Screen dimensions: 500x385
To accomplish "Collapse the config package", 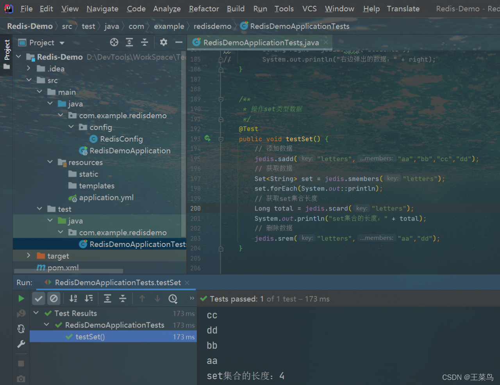I will (71, 127).
